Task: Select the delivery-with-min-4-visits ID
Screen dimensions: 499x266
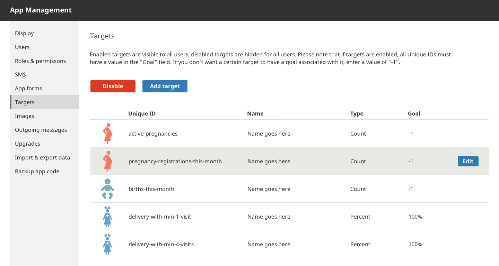Action: pos(161,244)
